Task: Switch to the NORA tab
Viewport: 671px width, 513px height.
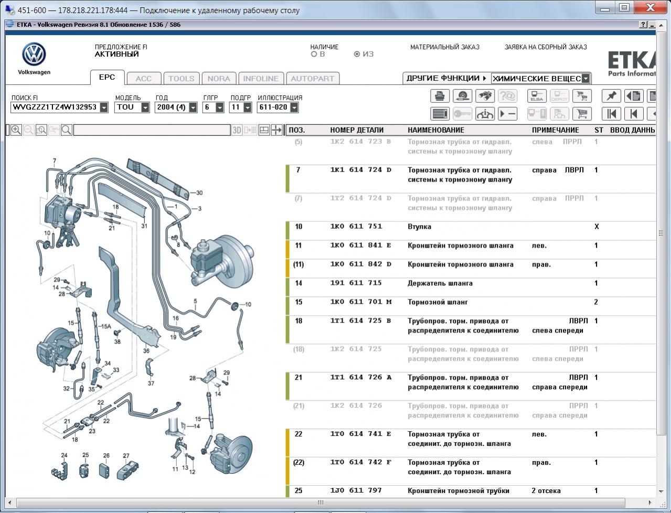Action: point(218,79)
